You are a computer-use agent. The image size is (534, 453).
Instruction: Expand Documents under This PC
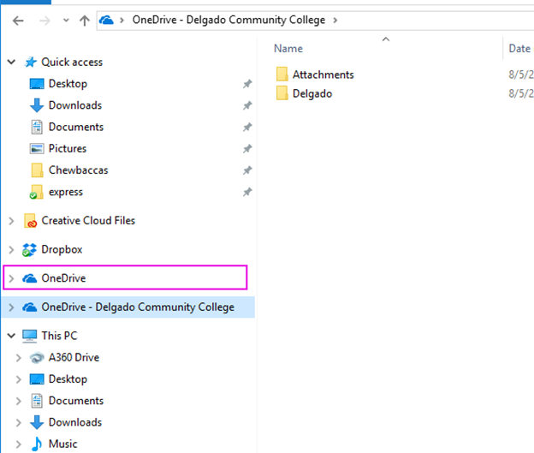[18, 401]
